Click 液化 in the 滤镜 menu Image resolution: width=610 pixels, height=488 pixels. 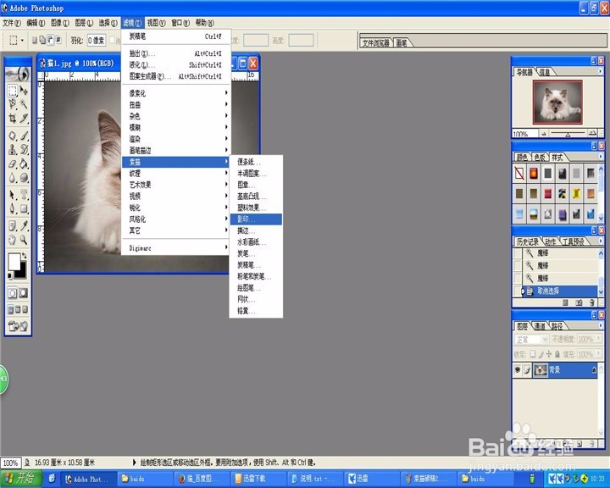coord(175,64)
